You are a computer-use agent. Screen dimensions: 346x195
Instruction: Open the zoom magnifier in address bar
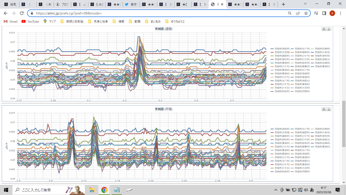(290, 13)
